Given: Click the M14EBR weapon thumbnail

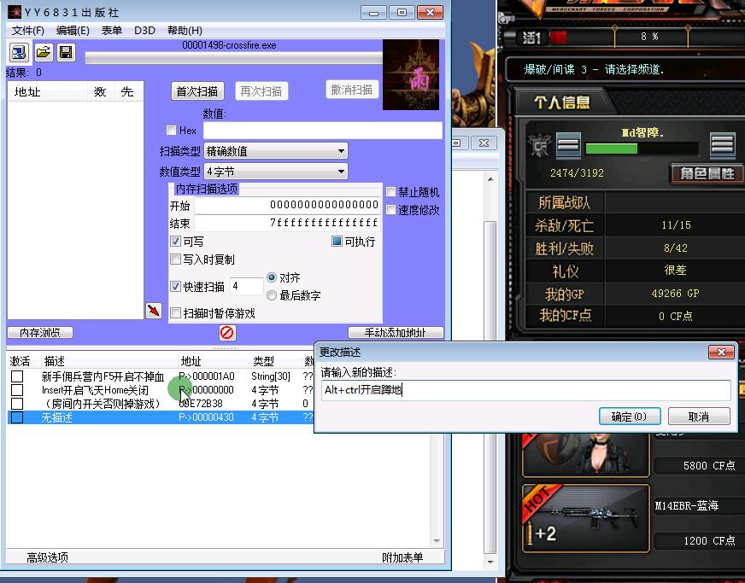Looking at the screenshot, I should click(585, 518).
